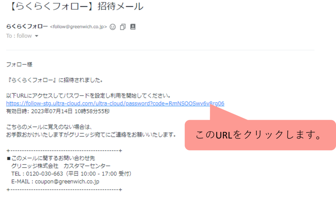Click the subject 【らくらくフォロー】招待メール

(76, 6)
